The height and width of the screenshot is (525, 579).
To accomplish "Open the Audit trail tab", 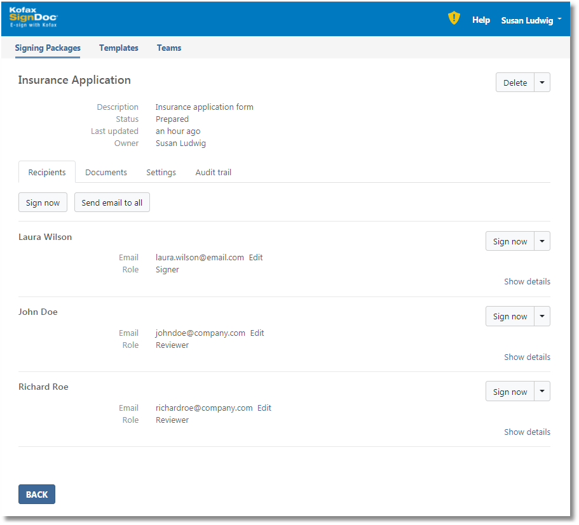I will pyautogui.click(x=214, y=172).
